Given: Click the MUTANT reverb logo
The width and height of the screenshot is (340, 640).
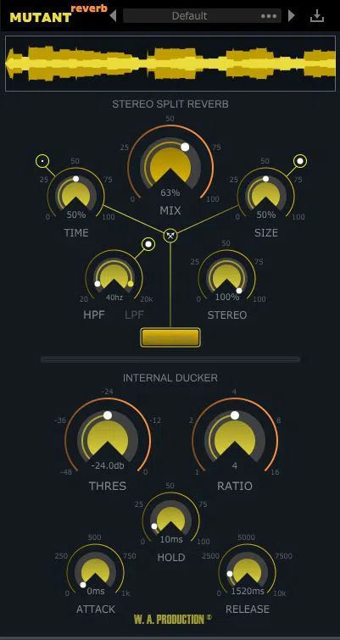Looking at the screenshot, I should (x=59, y=14).
